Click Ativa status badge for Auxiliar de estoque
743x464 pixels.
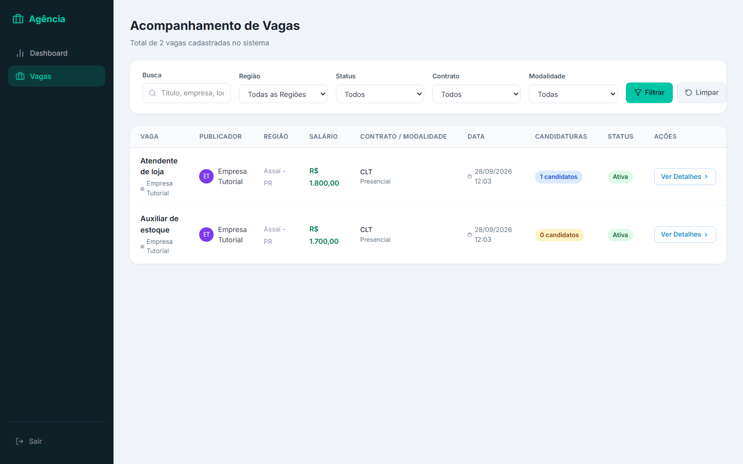[620, 235]
